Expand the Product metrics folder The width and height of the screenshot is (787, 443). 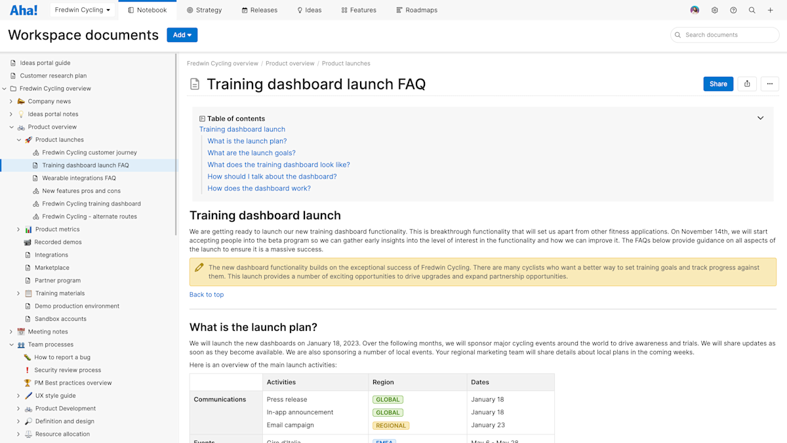pyautogui.click(x=18, y=229)
